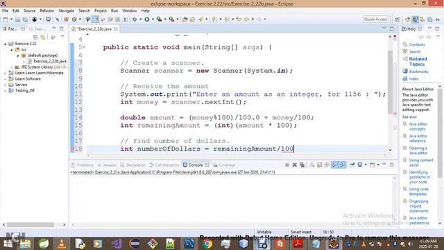
Task: Click the New Java Package icon
Action: (67, 19)
